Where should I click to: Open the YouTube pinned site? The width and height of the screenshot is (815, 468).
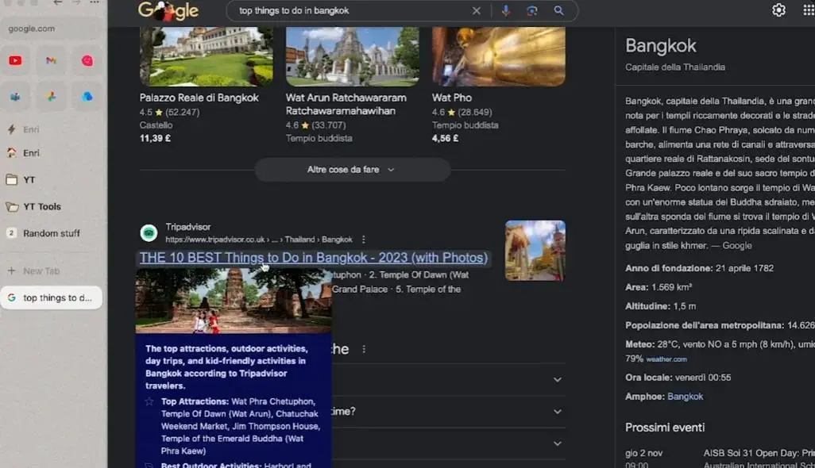pos(16,61)
